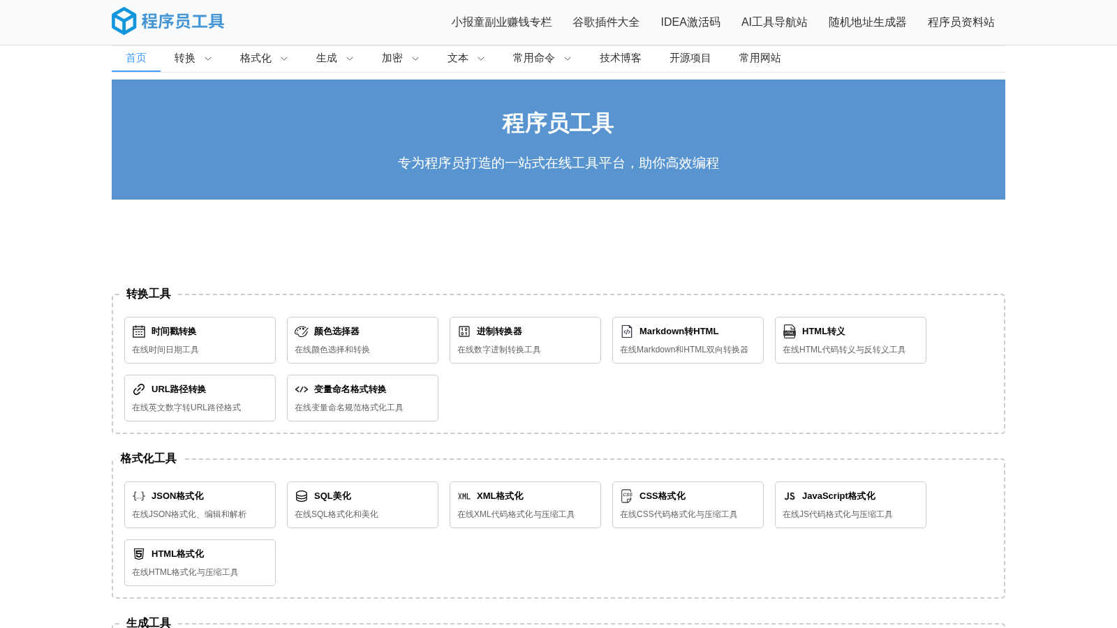The height and width of the screenshot is (628, 1117).
Task: Expand the 转换 menu chevron
Action: [208, 59]
